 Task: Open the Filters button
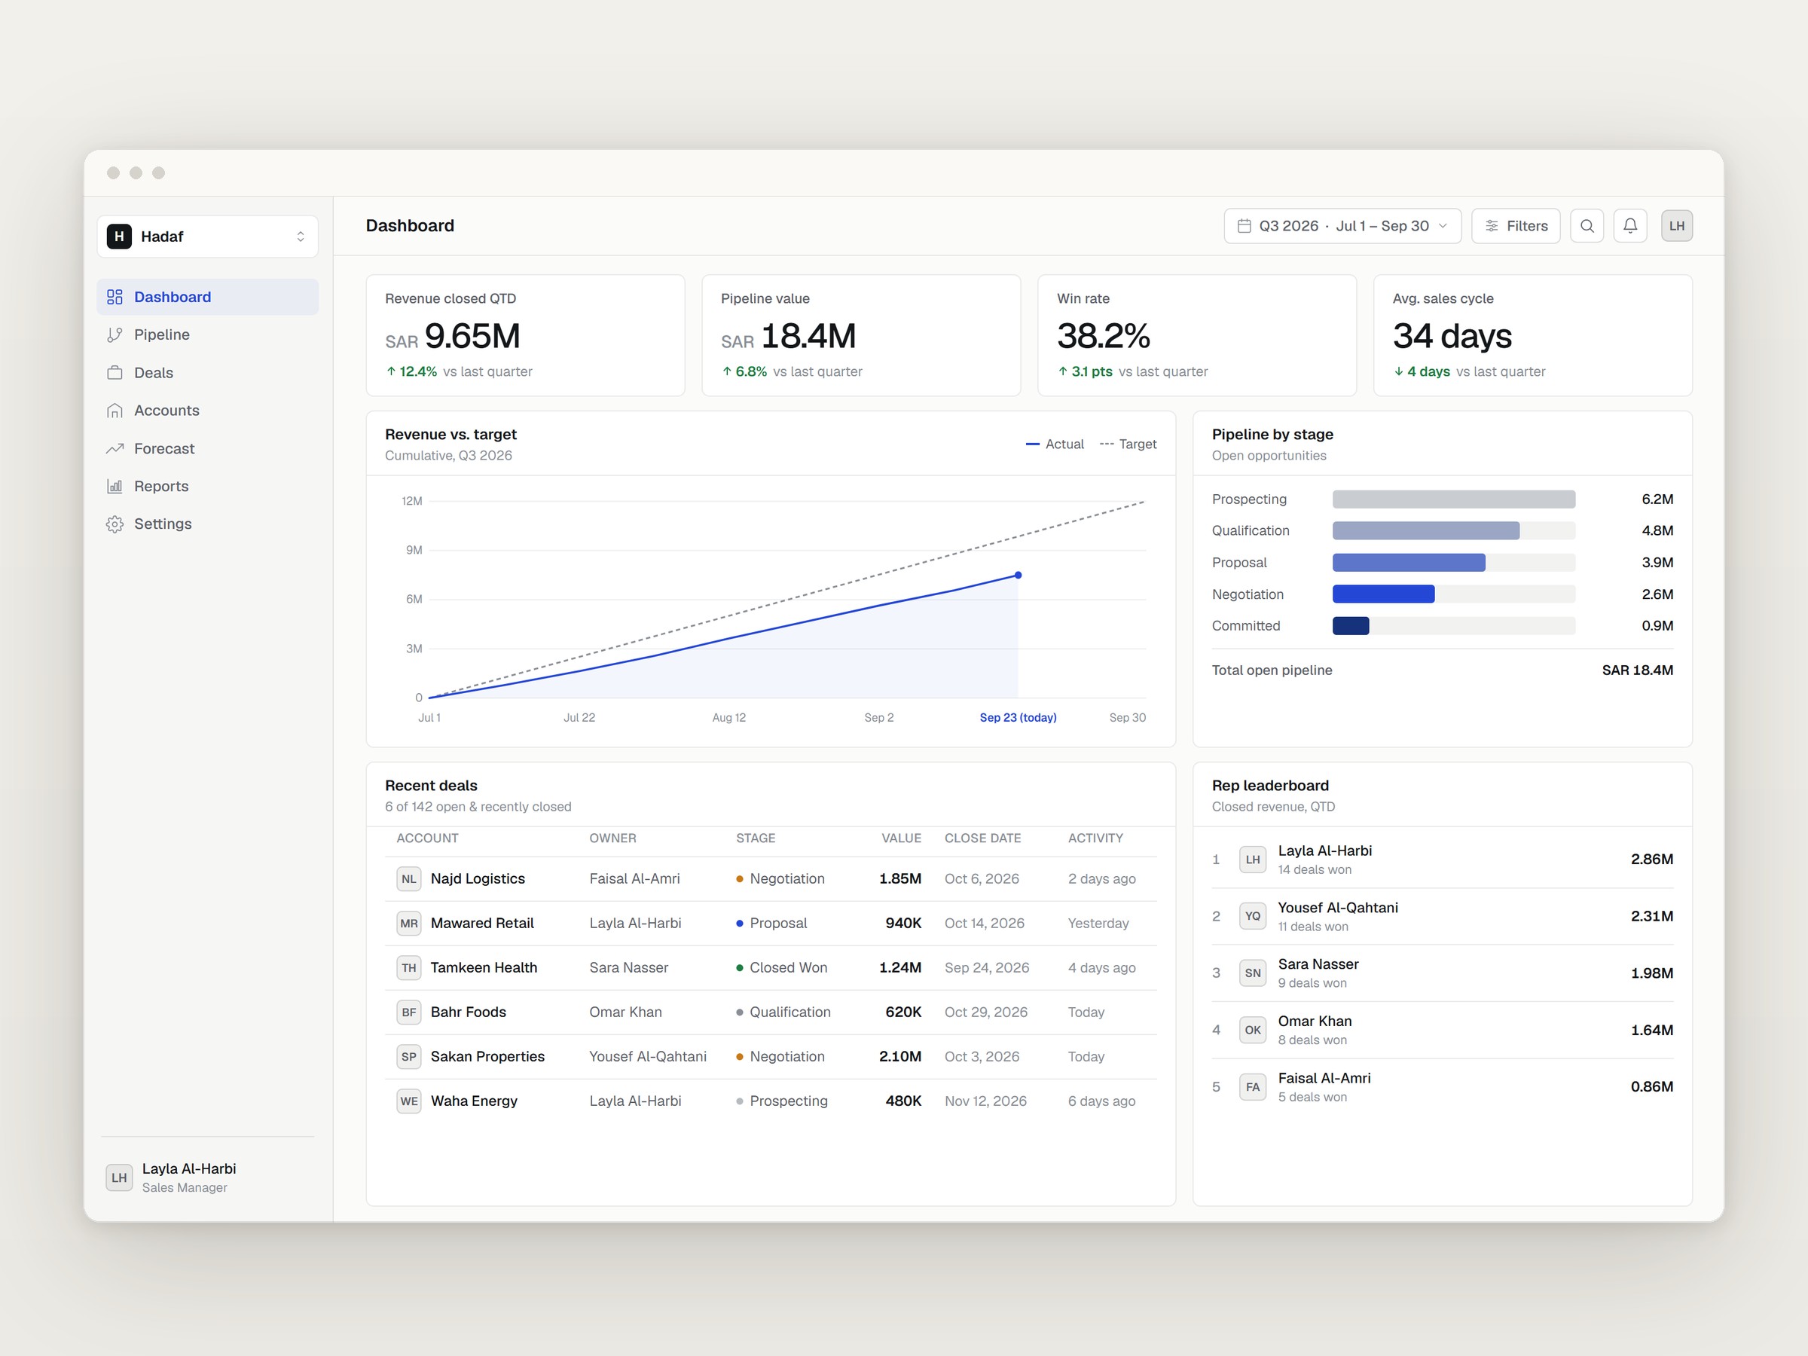click(1516, 227)
